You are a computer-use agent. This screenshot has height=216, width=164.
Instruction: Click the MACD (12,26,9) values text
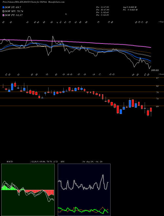point(45,162)
